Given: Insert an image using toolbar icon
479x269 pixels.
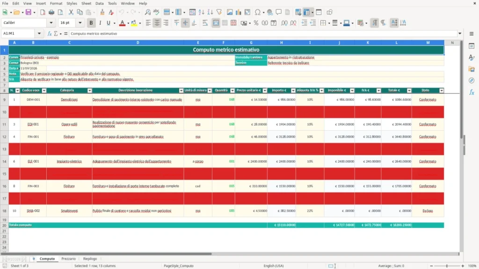Looking at the screenshot, I should 230,12.
